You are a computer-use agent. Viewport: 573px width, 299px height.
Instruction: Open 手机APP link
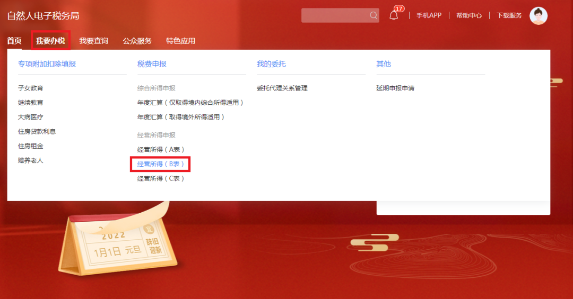429,15
